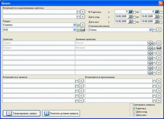Enable checkbox after № Карточки start value
The image size is (164, 119).
coord(134,12)
